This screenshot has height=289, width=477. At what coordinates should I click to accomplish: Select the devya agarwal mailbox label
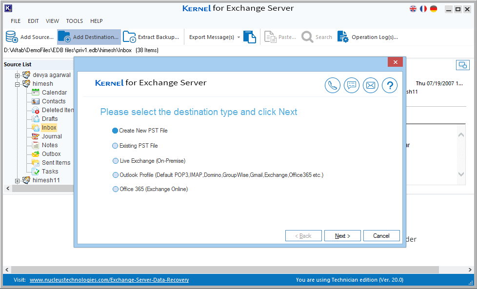pyautogui.click(x=52, y=75)
